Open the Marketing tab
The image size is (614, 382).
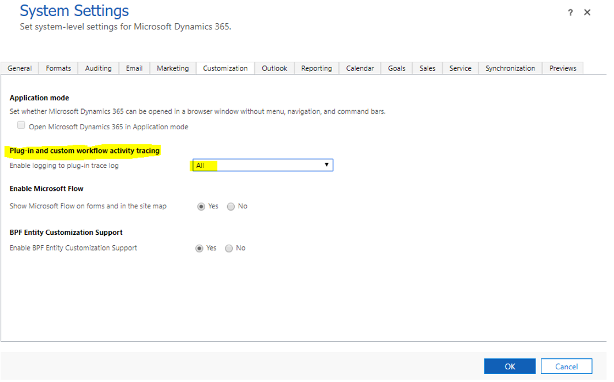173,68
